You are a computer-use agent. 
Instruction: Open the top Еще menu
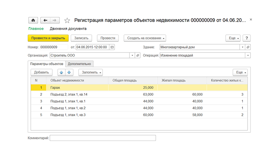point(233,38)
